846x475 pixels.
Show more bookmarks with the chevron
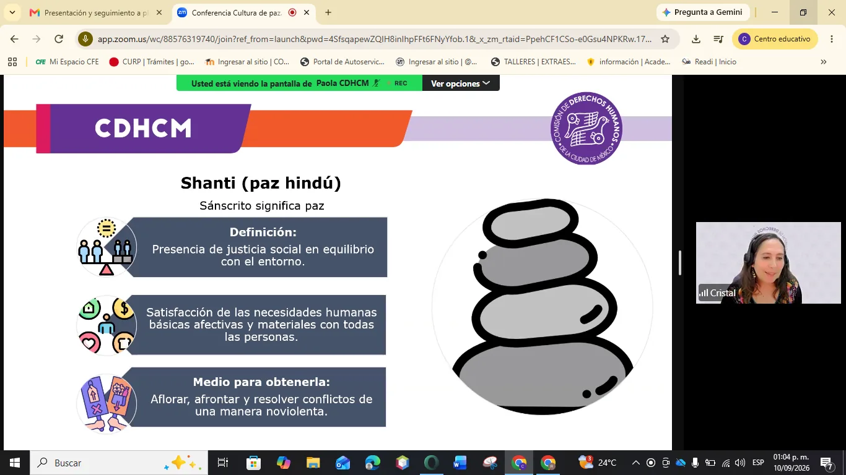(x=823, y=62)
